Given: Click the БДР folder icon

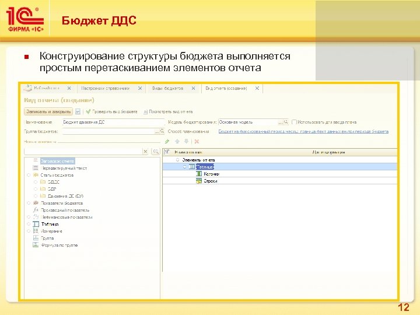Looking at the screenshot, I should (43, 189).
